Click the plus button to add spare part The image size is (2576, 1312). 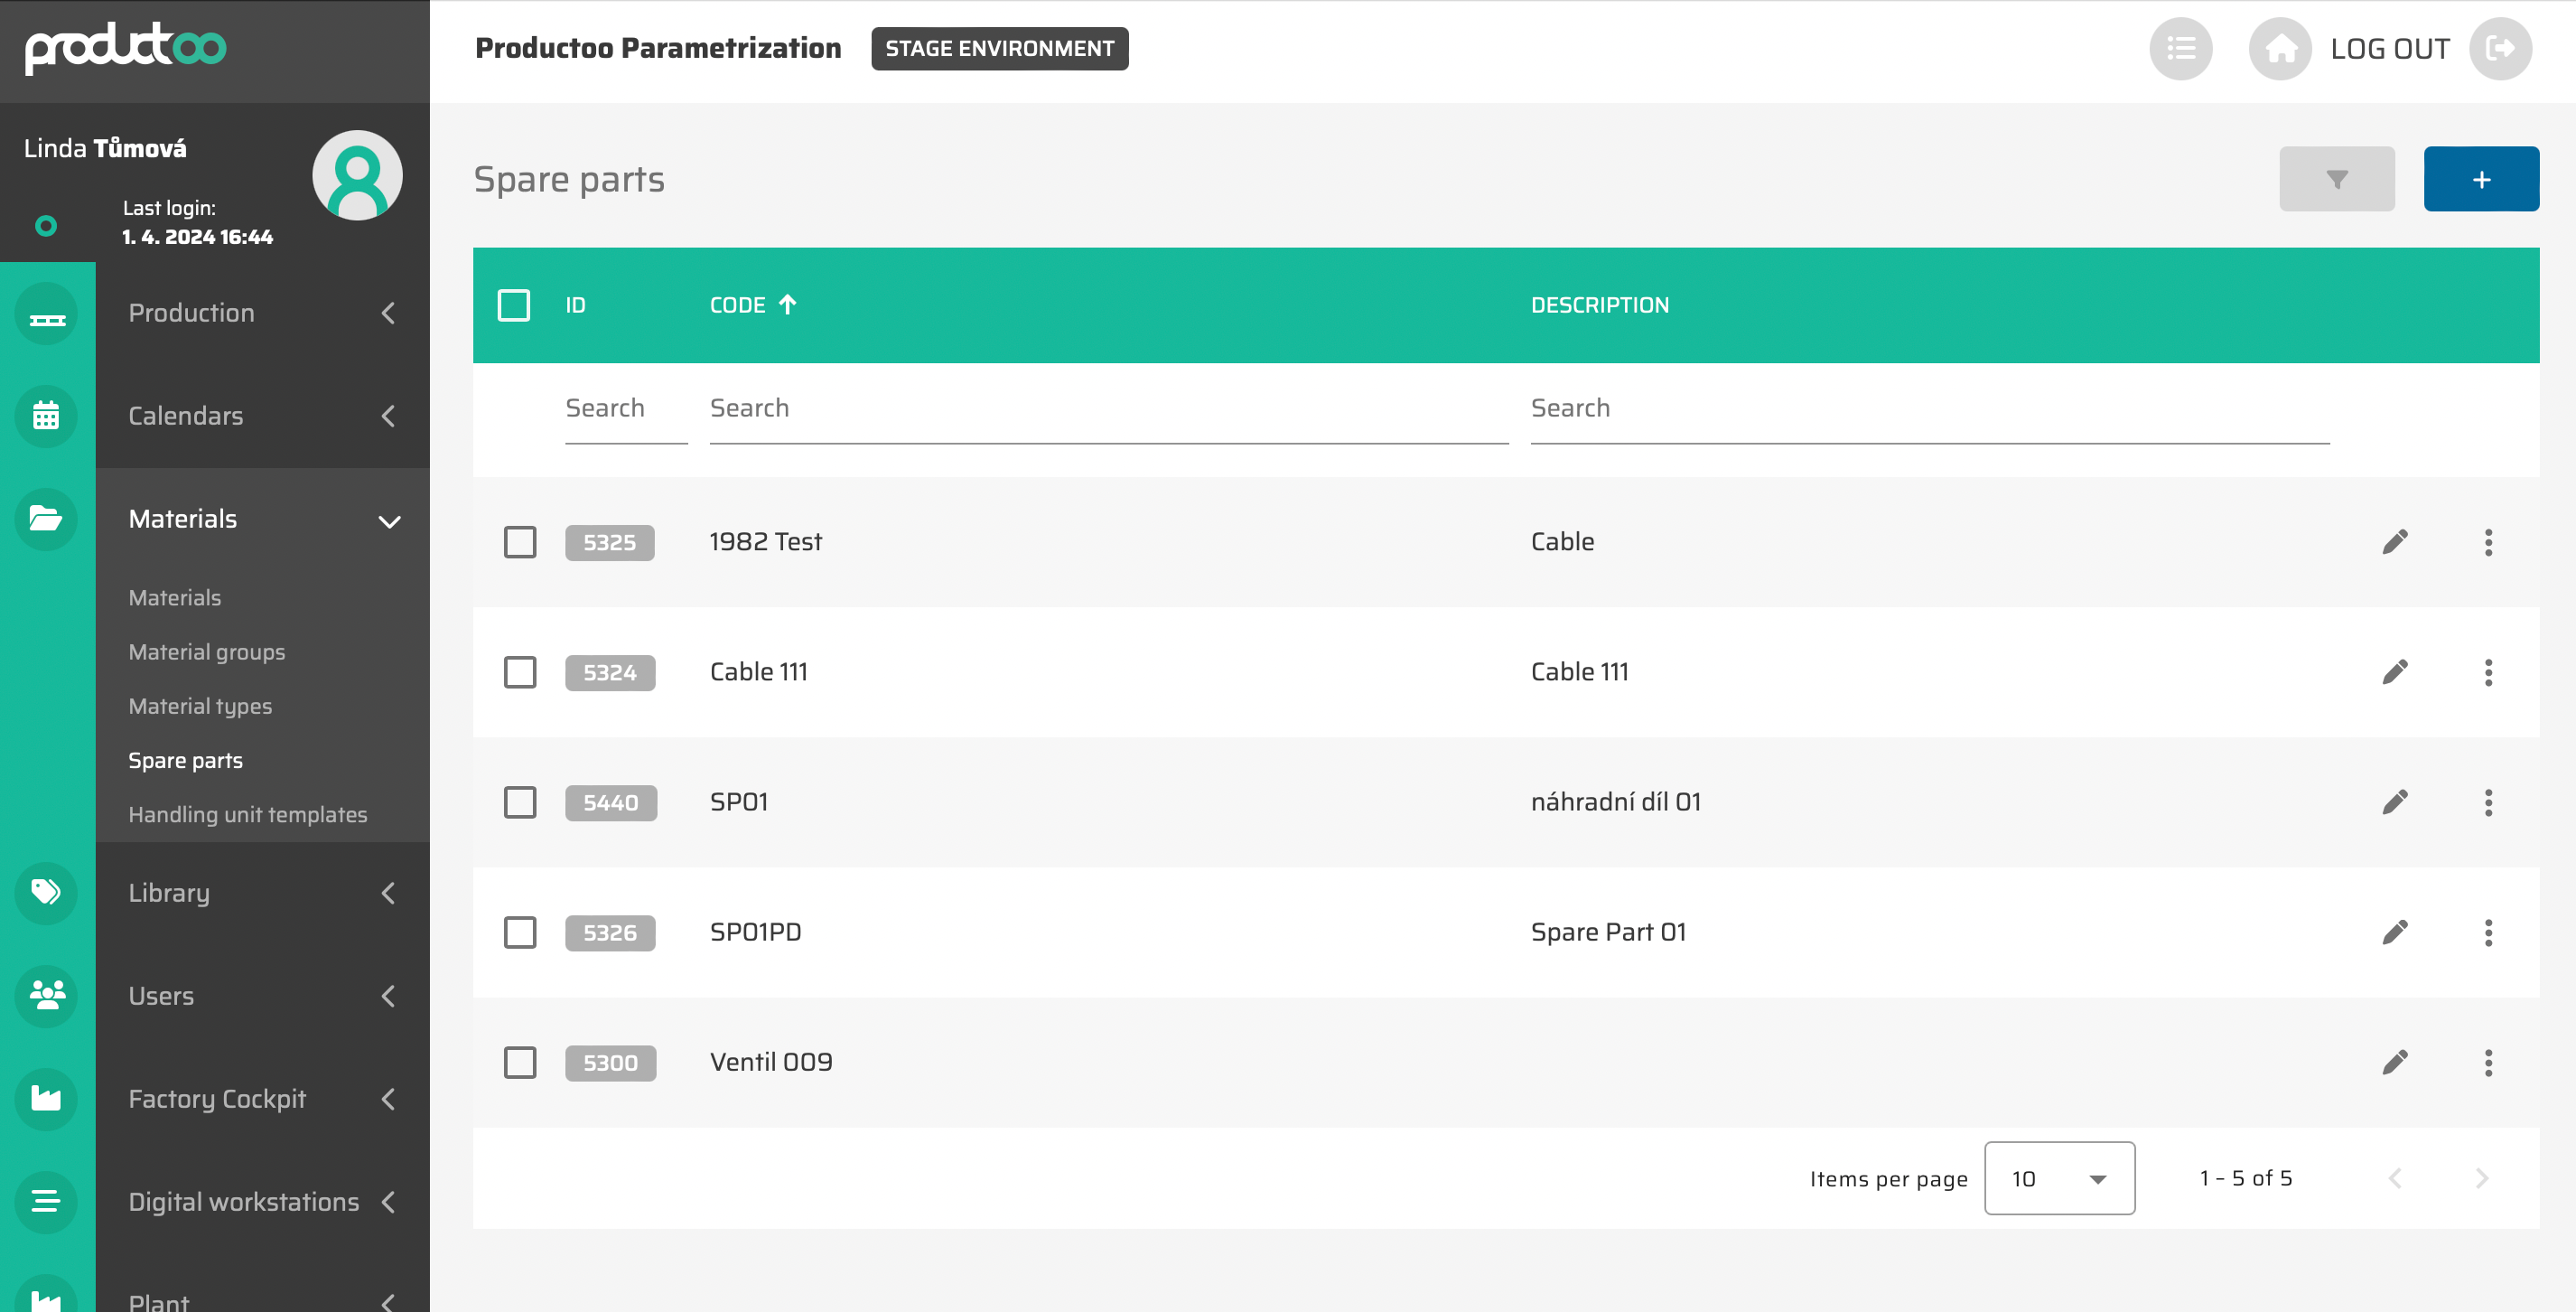point(2480,179)
